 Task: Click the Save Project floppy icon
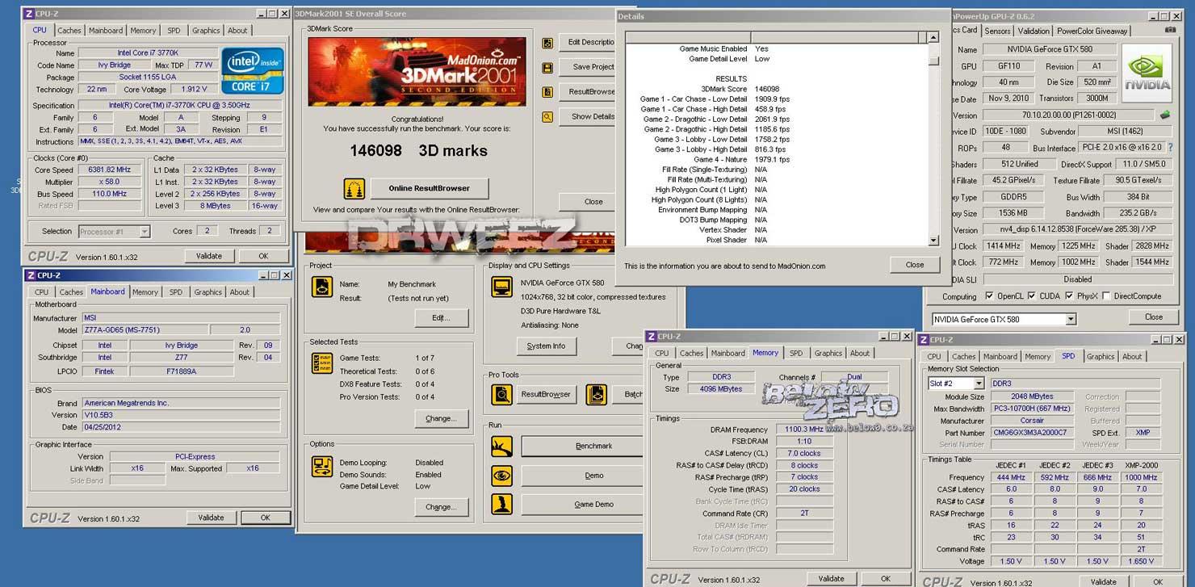pos(547,67)
